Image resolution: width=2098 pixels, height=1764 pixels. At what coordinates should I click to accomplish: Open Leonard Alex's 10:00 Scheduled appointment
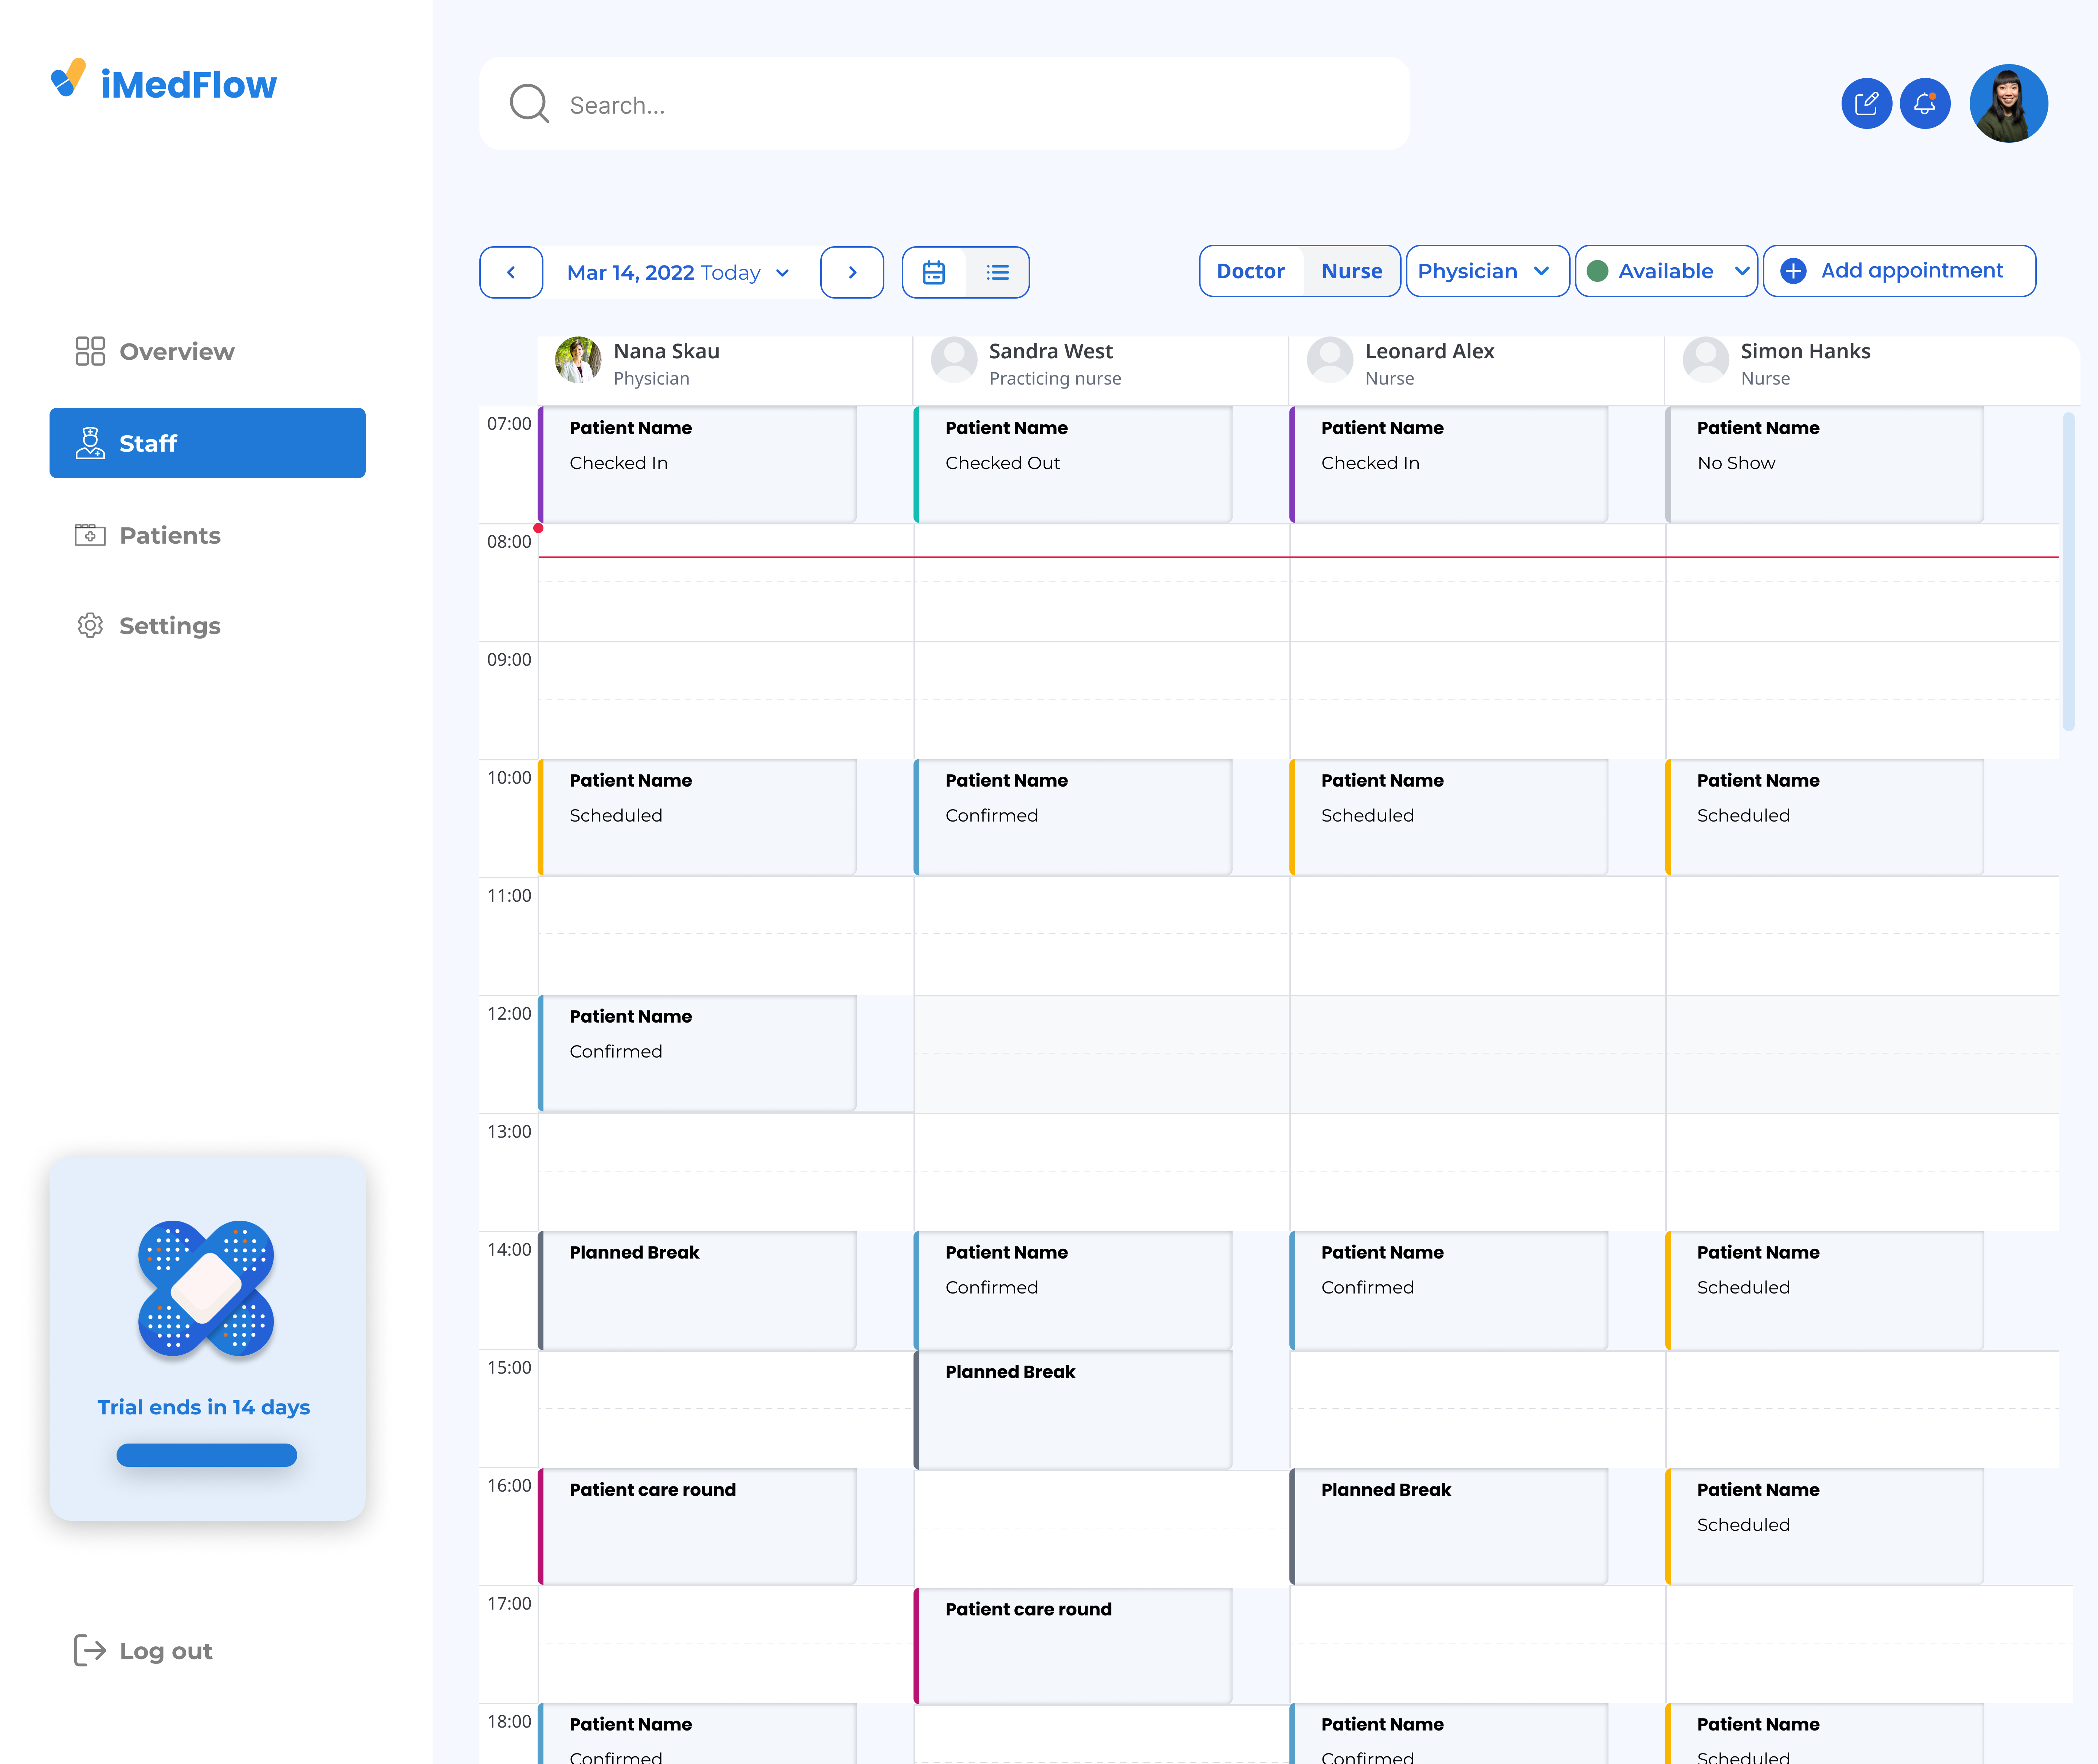point(1449,817)
